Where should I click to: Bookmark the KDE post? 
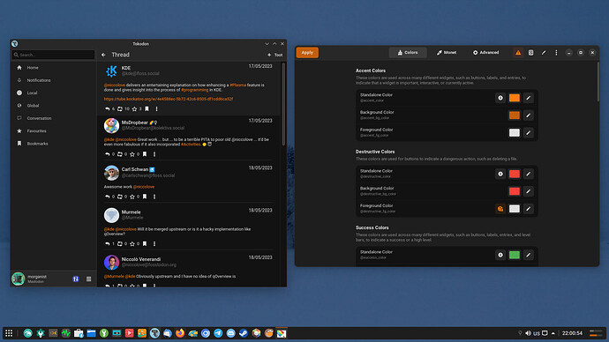147,109
